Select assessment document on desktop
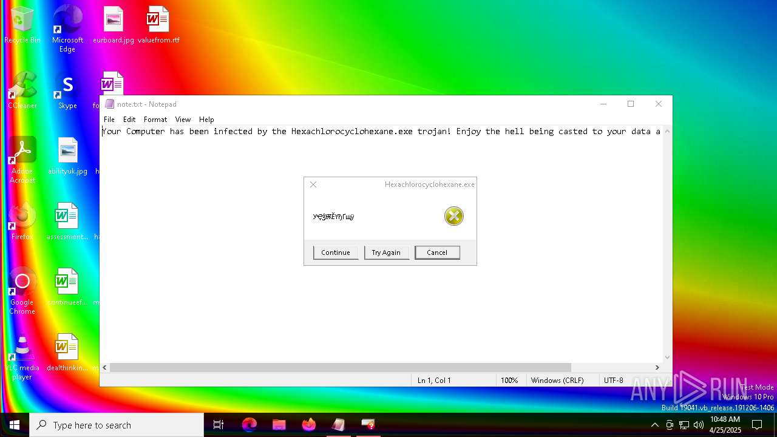 [x=67, y=221]
